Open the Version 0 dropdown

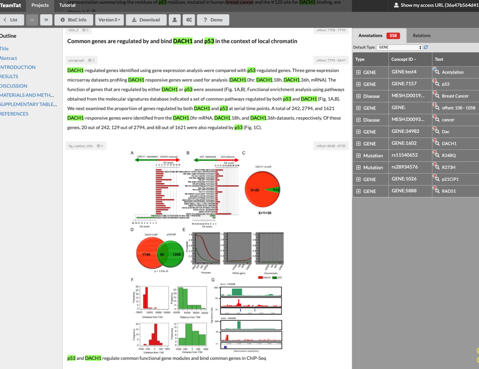click(109, 20)
